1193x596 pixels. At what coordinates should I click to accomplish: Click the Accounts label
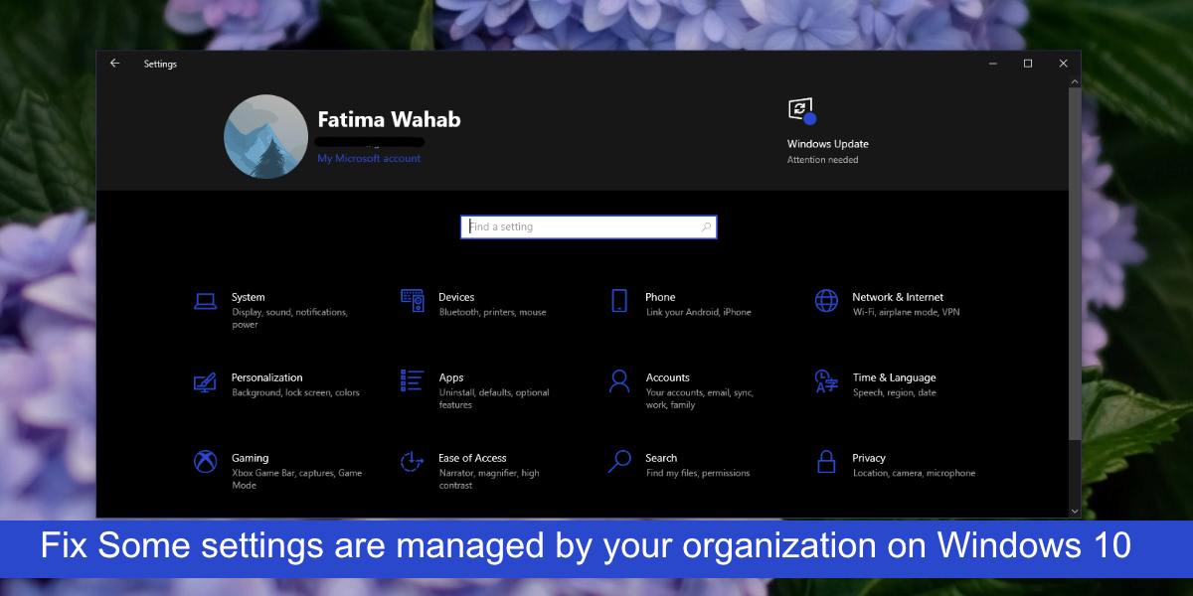(x=668, y=377)
